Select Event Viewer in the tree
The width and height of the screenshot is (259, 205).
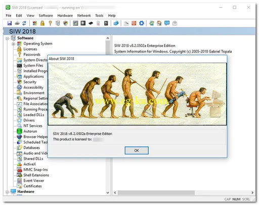34,180
